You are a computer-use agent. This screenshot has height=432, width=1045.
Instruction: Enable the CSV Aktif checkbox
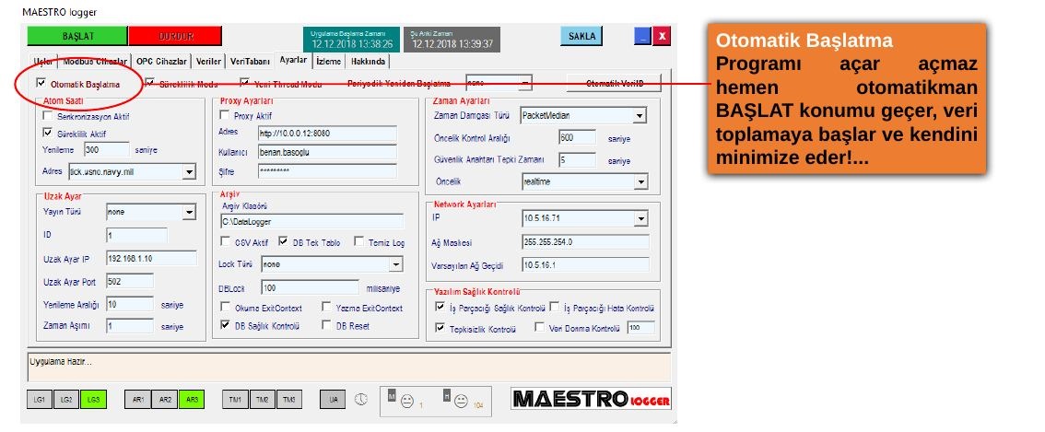pos(225,242)
